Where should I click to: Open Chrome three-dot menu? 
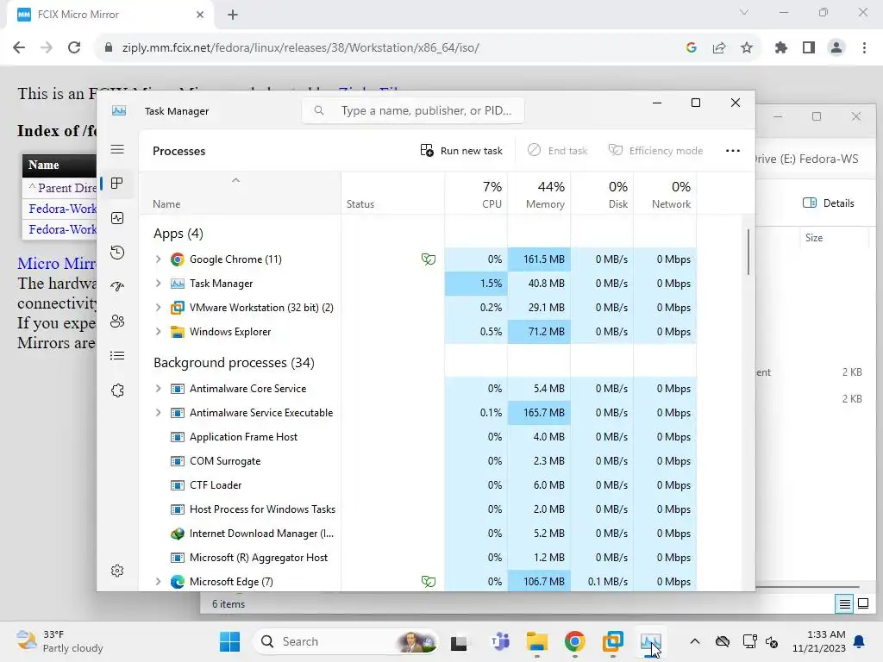pos(864,48)
